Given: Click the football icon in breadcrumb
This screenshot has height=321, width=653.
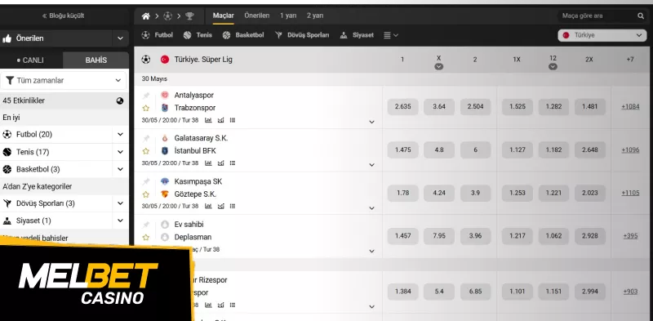Looking at the screenshot, I should [167, 16].
